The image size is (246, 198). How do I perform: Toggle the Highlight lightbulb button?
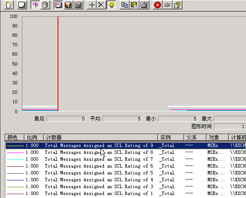pos(111,5)
